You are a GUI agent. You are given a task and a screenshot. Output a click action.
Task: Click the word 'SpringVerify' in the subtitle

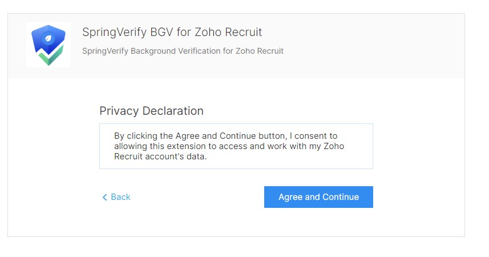106,51
